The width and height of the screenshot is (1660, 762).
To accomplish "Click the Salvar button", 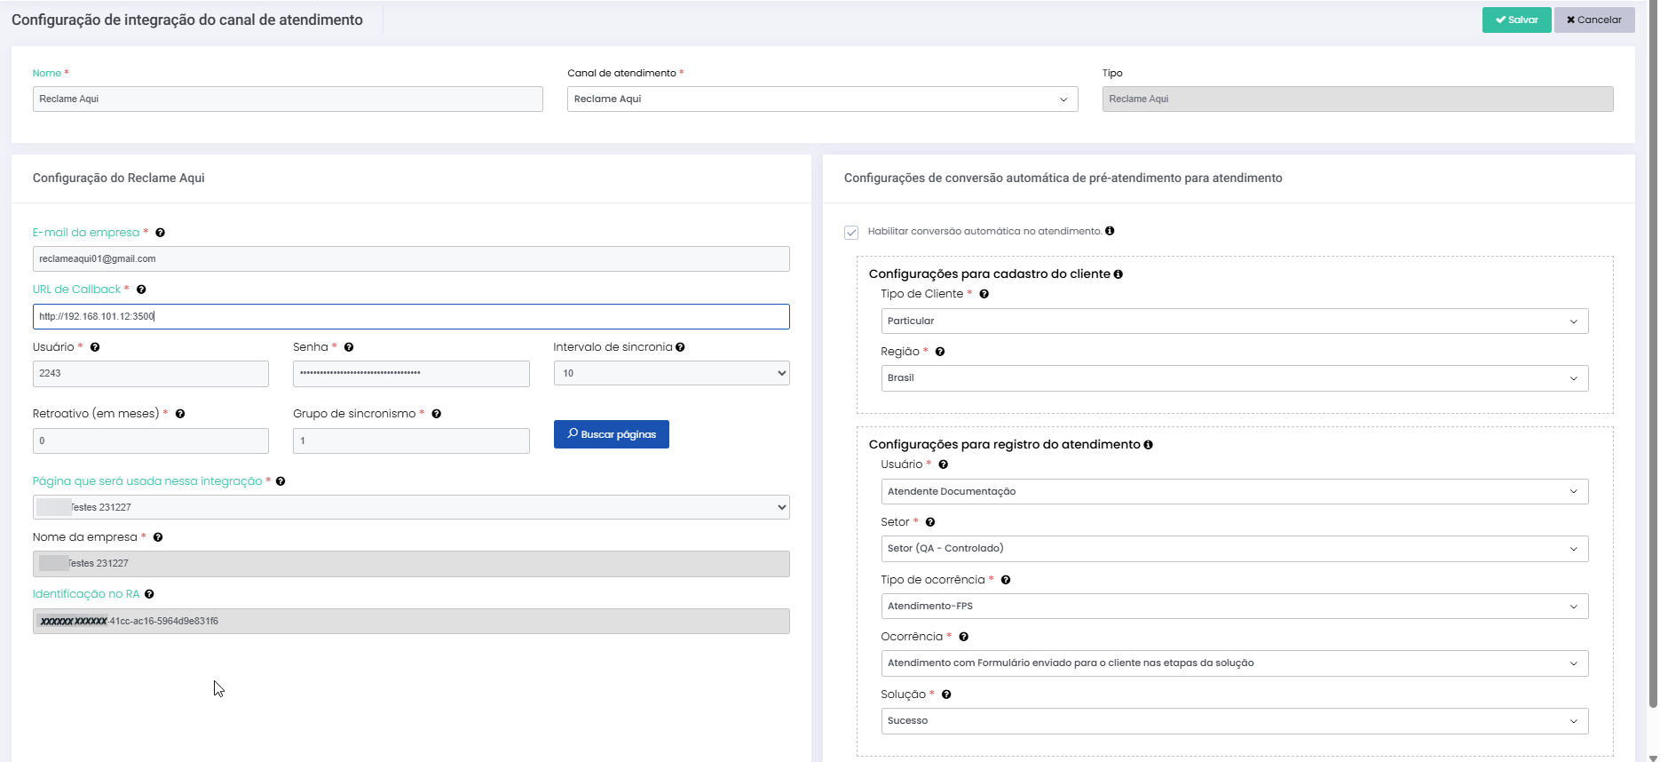I will click(x=1516, y=20).
